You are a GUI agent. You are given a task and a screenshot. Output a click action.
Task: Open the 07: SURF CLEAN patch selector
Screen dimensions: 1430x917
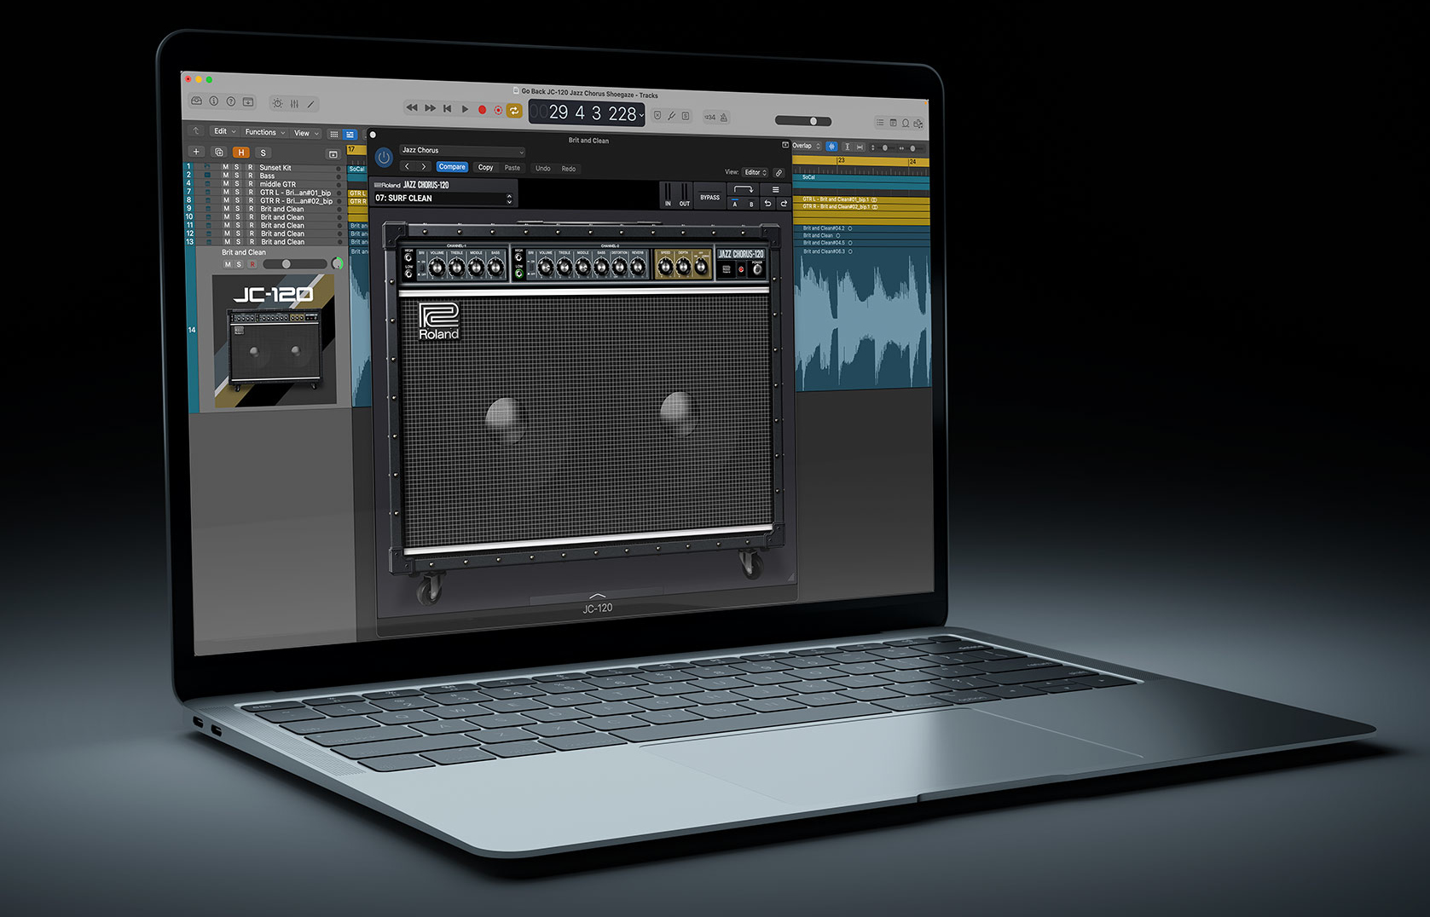click(443, 199)
